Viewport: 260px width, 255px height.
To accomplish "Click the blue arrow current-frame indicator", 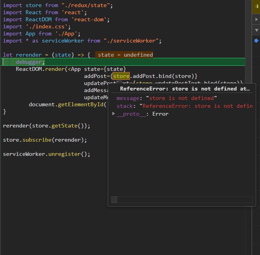I will pyautogui.click(x=256, y=41).
